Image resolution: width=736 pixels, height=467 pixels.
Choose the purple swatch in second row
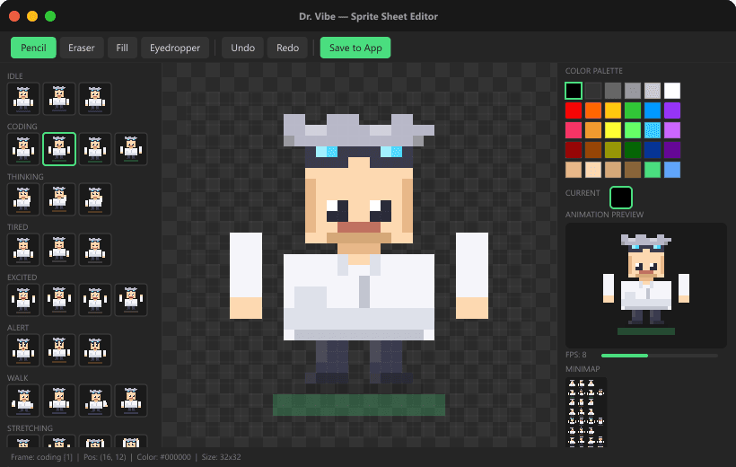(x=672, y=110)
